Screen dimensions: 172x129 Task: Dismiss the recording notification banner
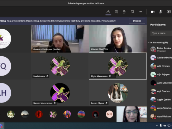(137, 21)
